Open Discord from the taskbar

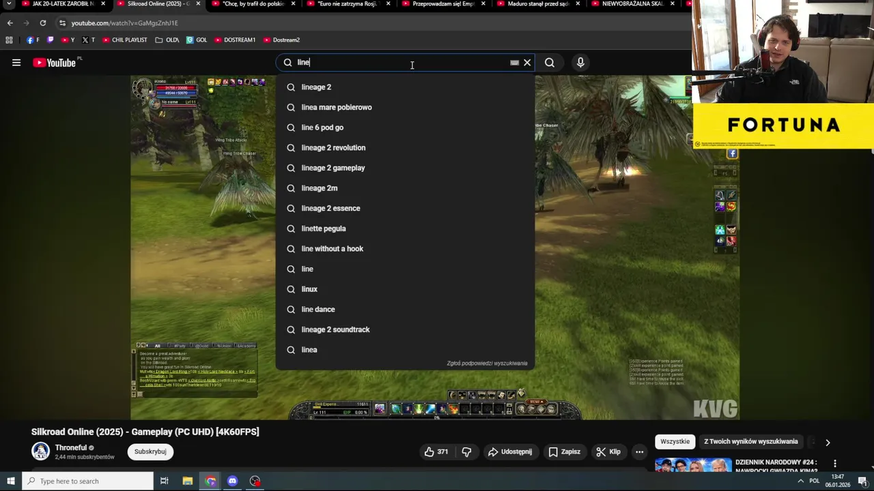[233, 481]
